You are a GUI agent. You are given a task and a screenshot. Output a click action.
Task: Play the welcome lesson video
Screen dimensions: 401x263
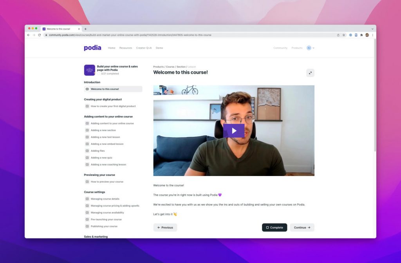pos(234,131)
